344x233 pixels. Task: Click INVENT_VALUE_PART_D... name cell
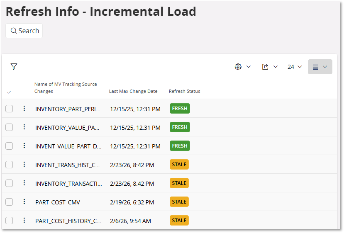68,146
